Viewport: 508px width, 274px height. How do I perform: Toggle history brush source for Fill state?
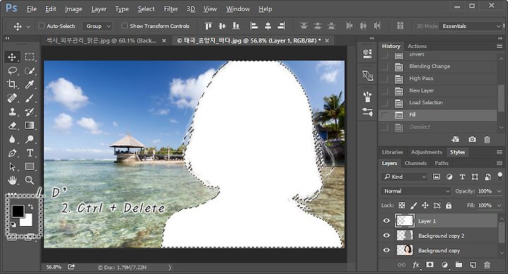(385, 115)
